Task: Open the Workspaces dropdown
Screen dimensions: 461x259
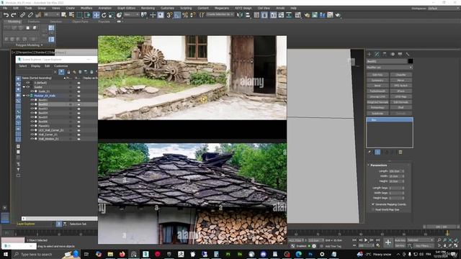Action: point(444,8)
